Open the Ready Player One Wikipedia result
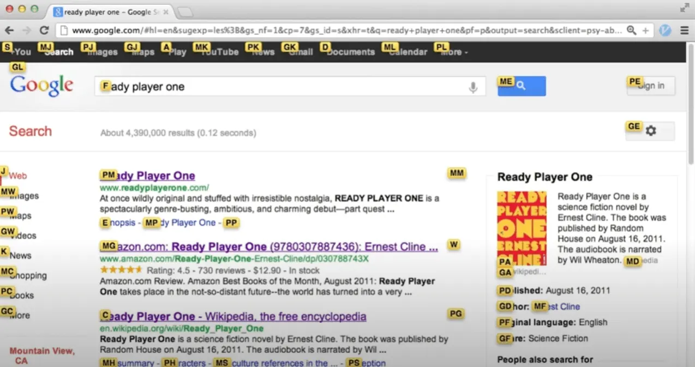The height and width of the screenshot is (367, 695). click(x=235, y=316)
